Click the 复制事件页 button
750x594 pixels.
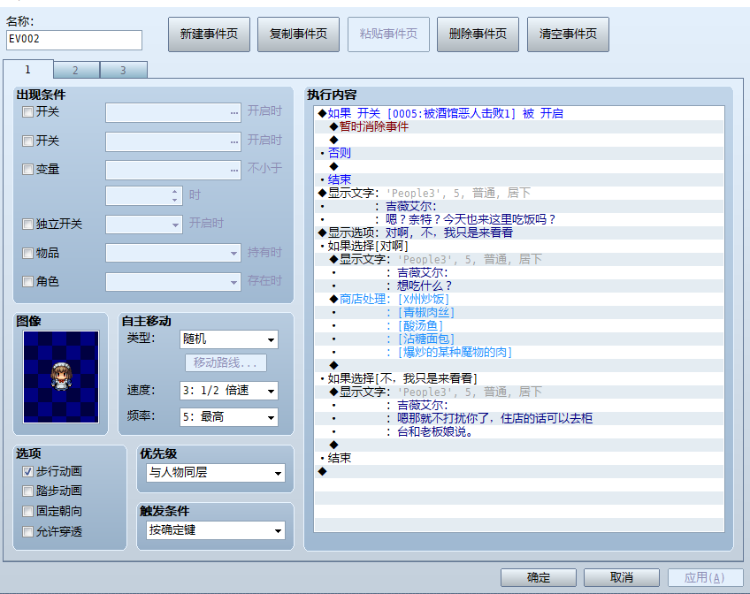tap(298, 34)
